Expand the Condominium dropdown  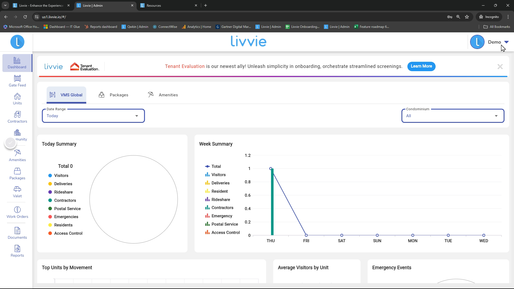(453, 116)
